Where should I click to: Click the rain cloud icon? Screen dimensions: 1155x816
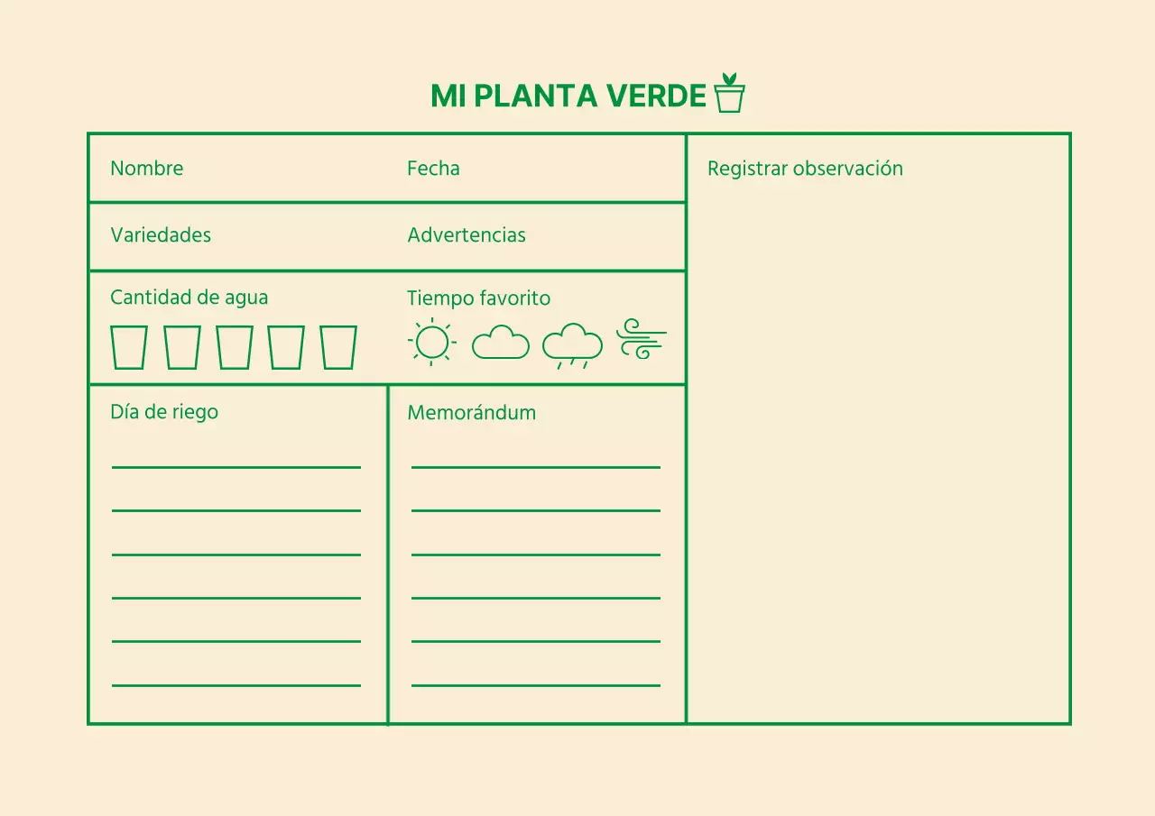click(572, 343)
